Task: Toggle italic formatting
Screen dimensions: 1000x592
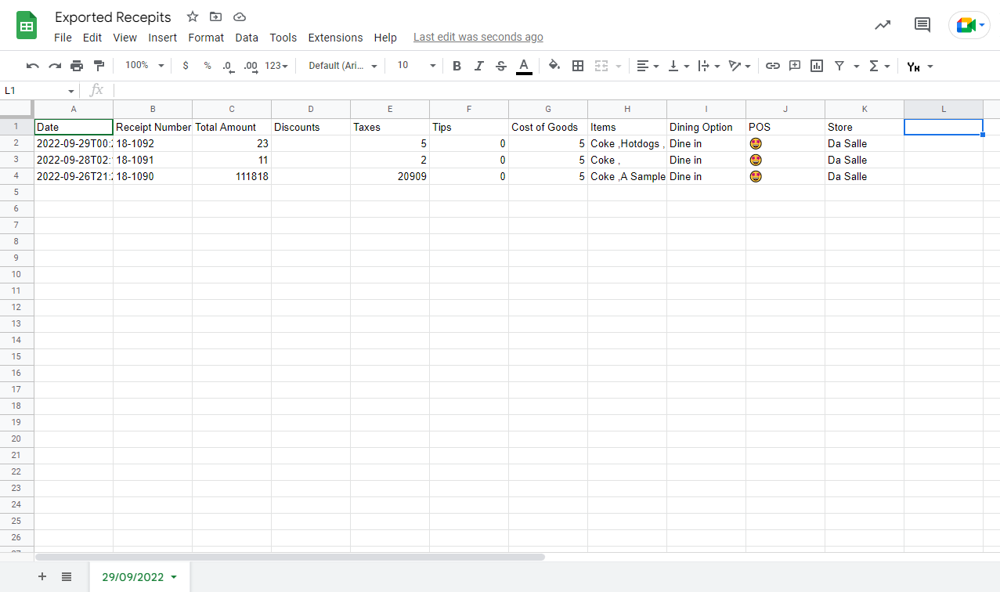Action: pos(478,66)
